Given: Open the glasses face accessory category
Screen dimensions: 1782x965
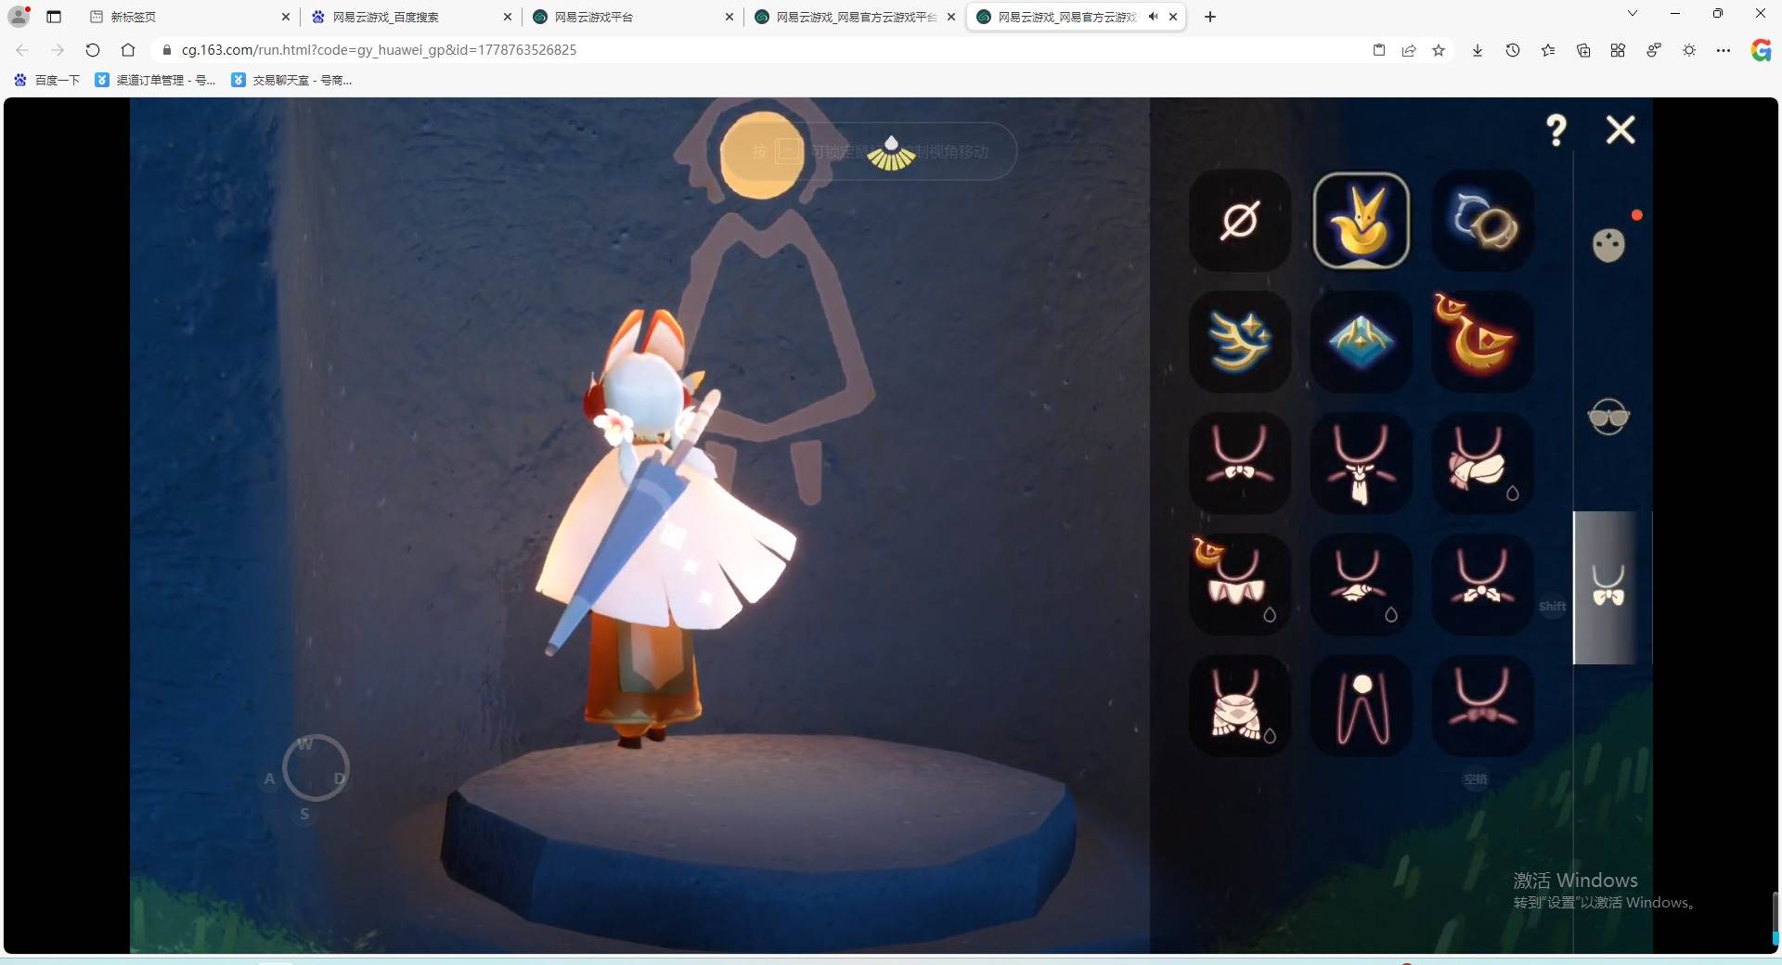Looking at the screenshot, I should click(x=1609, y=418).
